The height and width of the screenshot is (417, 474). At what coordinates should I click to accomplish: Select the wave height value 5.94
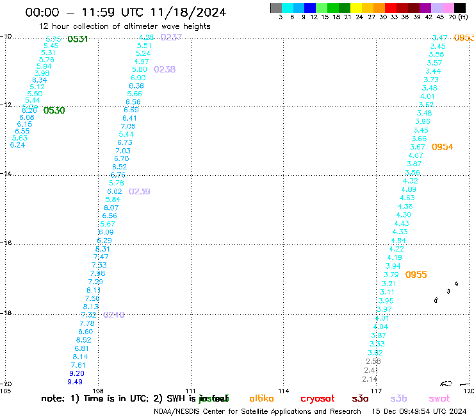44,66
